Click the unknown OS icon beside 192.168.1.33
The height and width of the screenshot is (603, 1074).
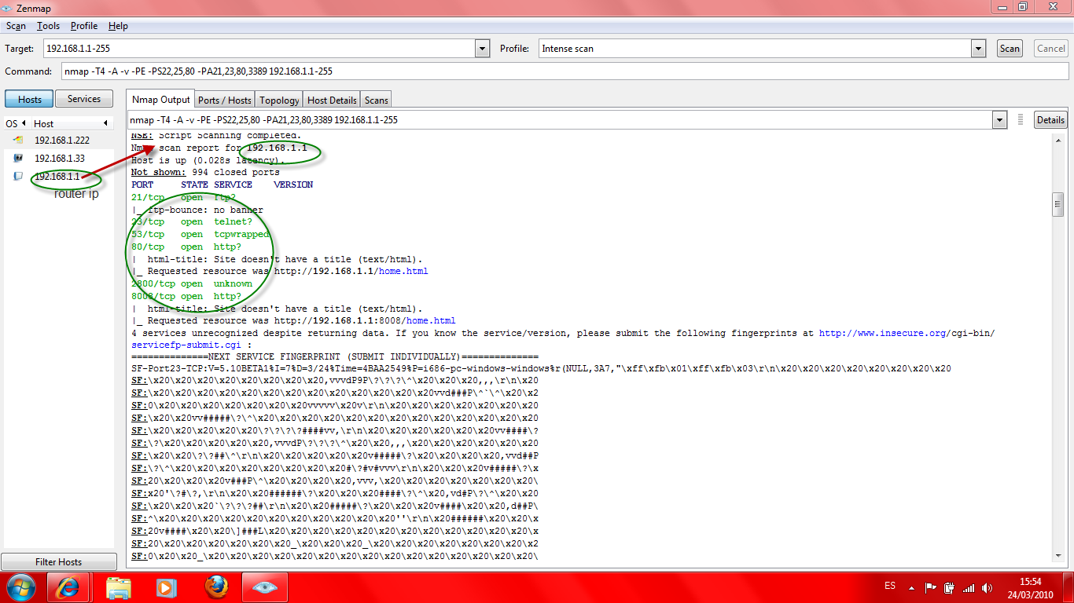18,158
